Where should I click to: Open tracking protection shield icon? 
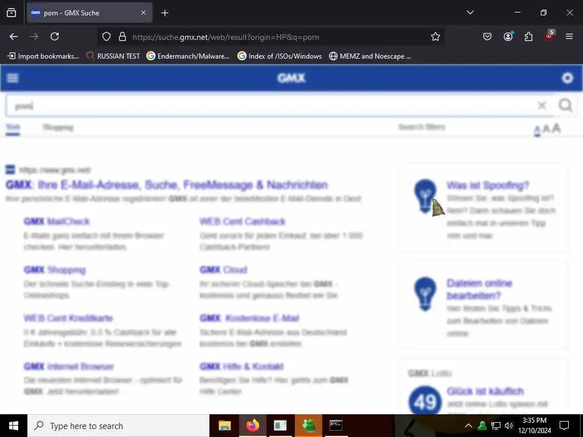(x=106, y=37)
